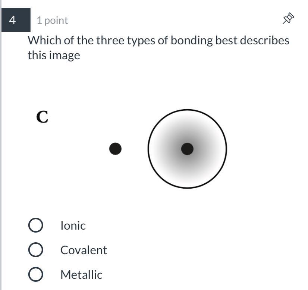The width and height of the screenshot is (308, 290).
Task: Click the 'Covalent' answer label text
Action: [x=84, y=250]
